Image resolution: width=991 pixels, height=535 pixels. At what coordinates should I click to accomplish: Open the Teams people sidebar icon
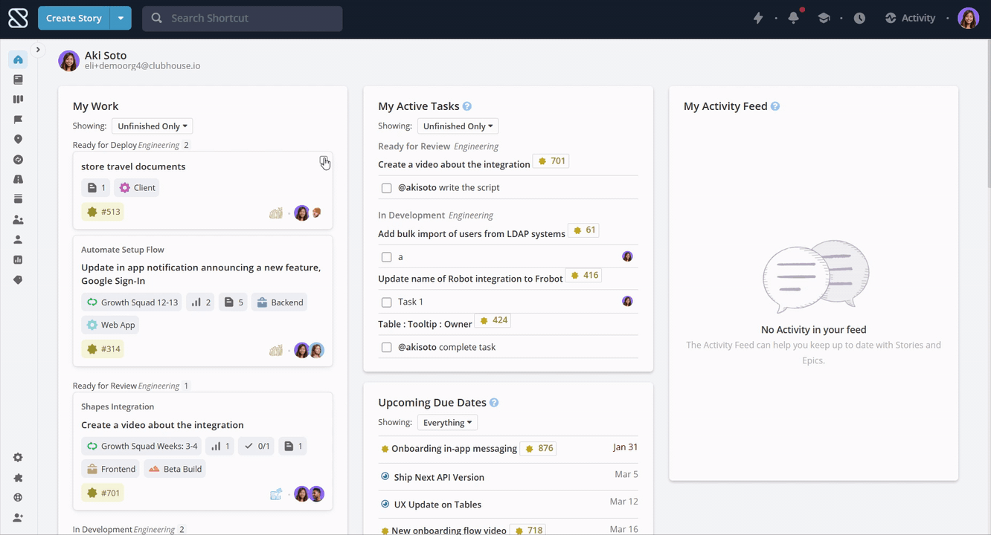pyautogui.click(x=18, y=220)
